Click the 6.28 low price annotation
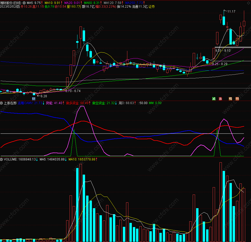This screenshot has width=251, height=242. pyautogui.click(x=44, y=96)
